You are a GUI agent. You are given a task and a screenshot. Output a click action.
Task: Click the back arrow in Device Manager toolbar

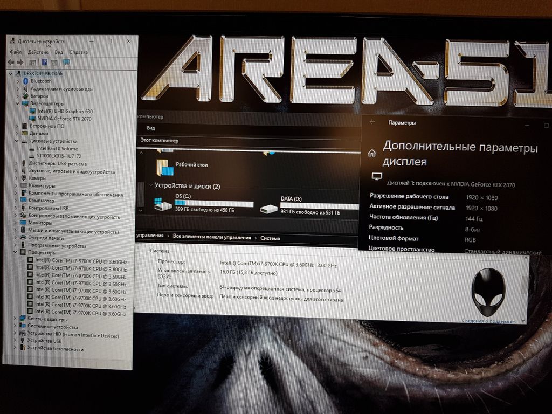point(12,63)
